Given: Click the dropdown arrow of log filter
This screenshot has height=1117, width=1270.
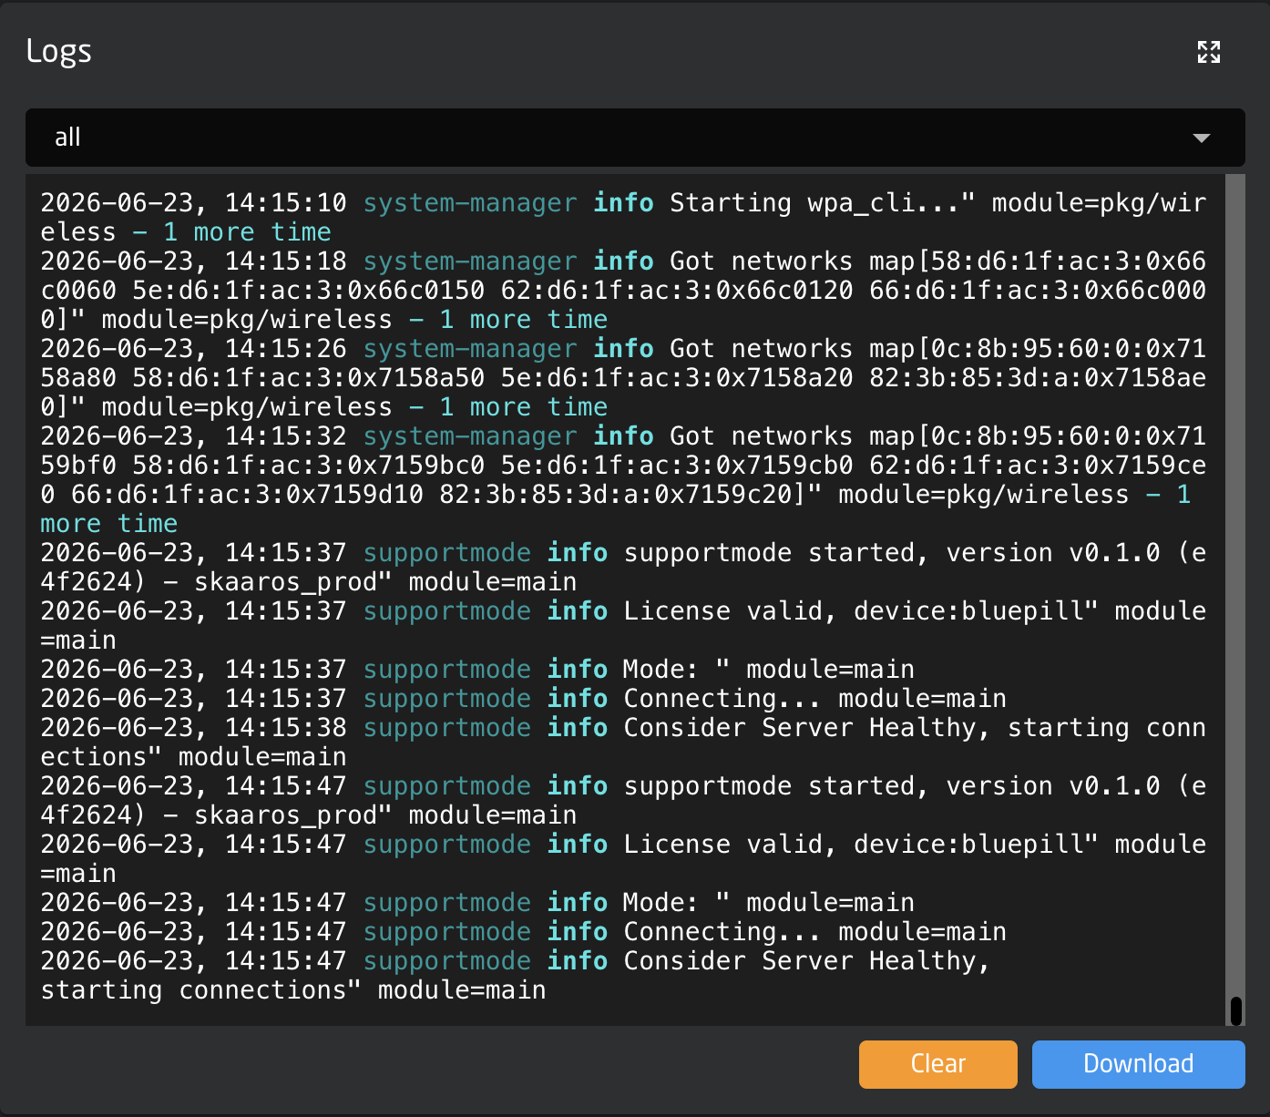Looking at the screenshot, I should [1201, 138].
